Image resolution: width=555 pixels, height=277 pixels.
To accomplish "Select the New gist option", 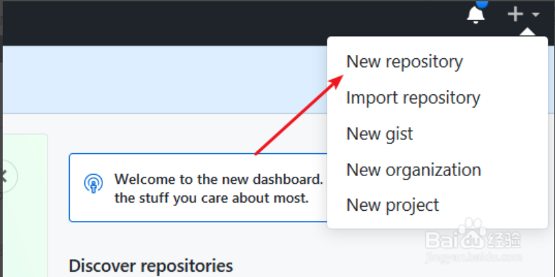I will tap(380, 134).
